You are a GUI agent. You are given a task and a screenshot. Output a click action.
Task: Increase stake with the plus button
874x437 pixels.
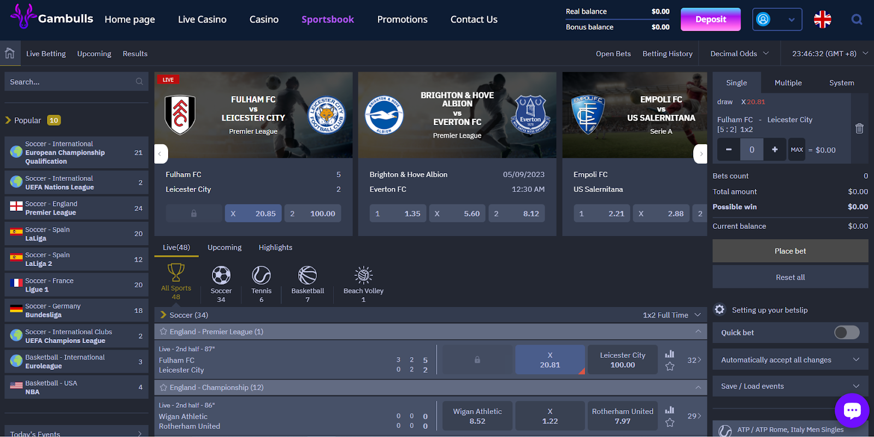(x=775, y=149)
